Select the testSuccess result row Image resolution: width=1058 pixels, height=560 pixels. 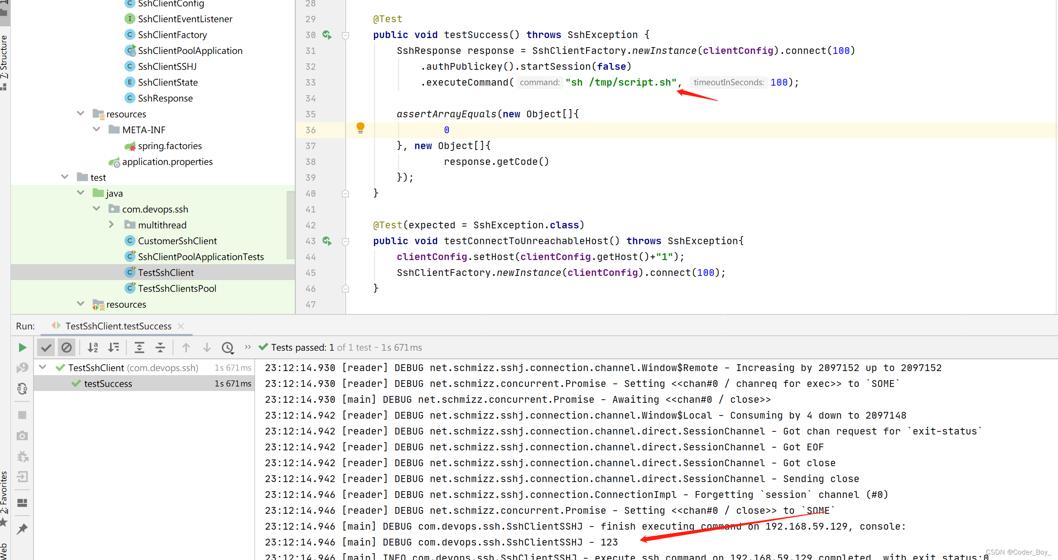[x=108, y=384]
